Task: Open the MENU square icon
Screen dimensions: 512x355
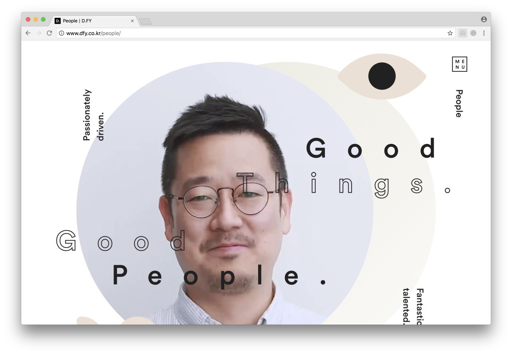Action: 460,64
